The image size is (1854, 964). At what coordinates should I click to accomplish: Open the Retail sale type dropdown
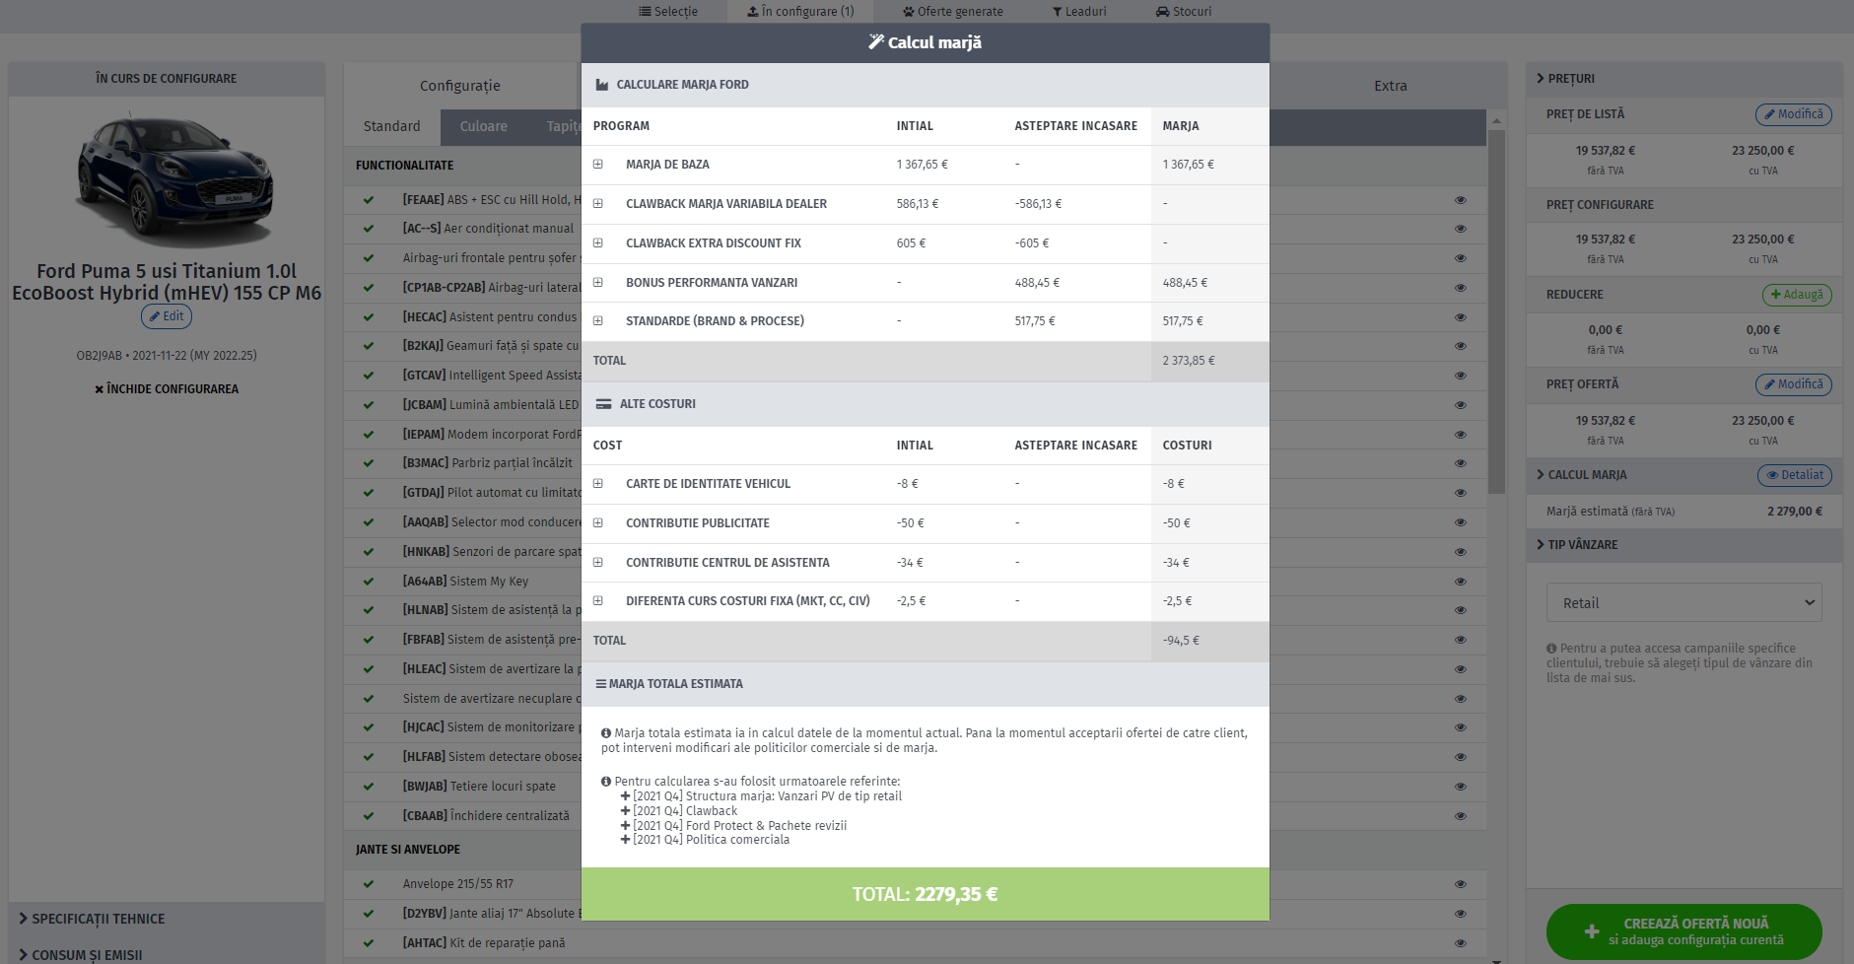point(1683,603)
